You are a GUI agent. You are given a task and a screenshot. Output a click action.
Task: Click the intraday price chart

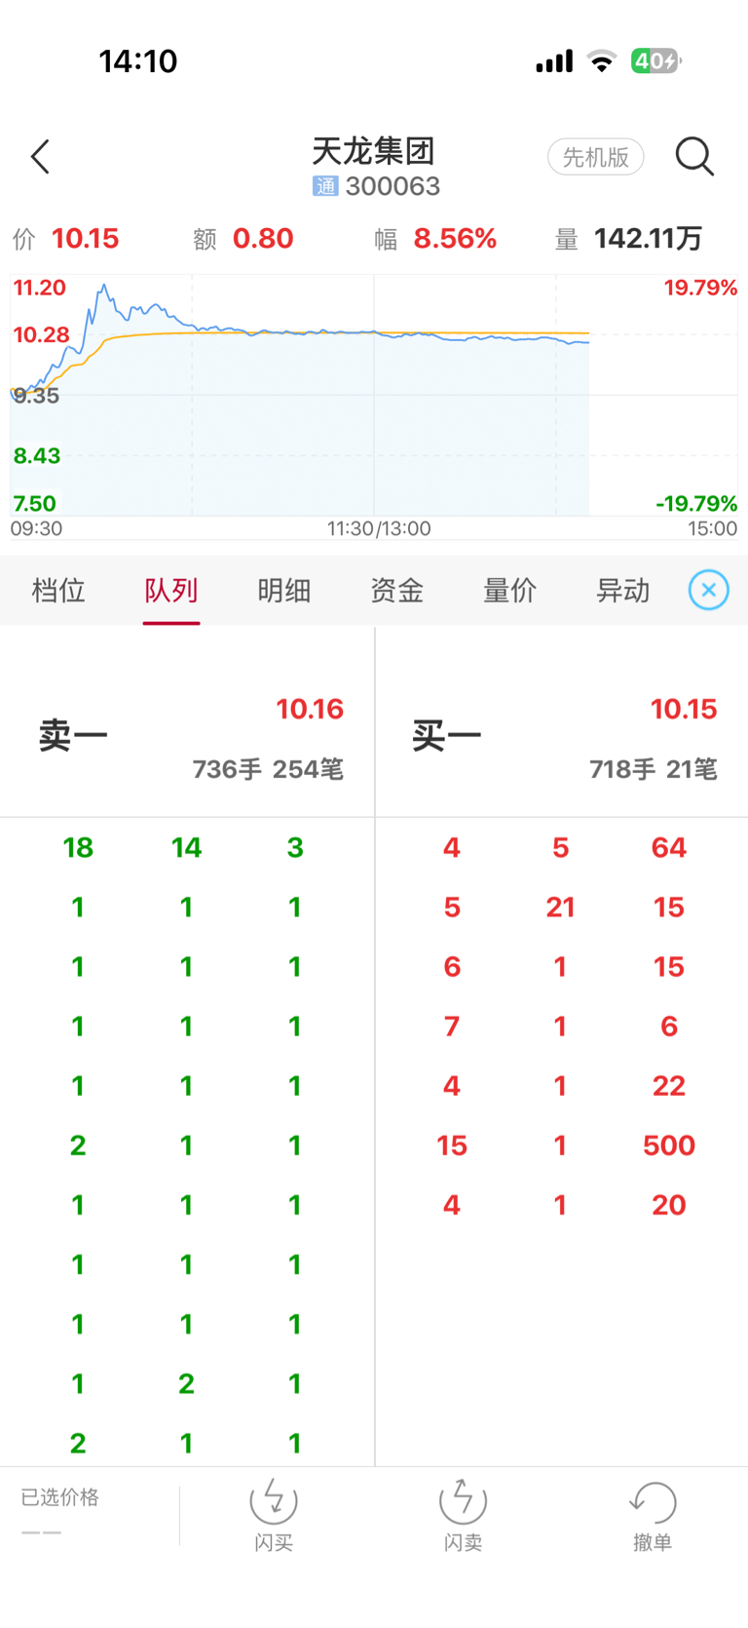[374, 395]
